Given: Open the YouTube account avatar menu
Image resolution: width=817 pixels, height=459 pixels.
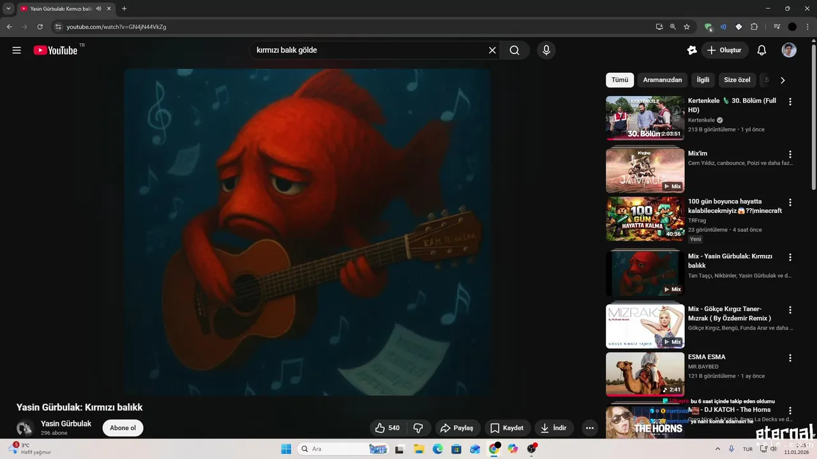Looking at the screenshot, I should pyautogui.click(x=789, y=50).
